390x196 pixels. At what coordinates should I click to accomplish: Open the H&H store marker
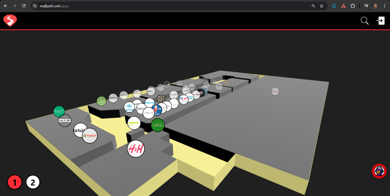(x=136, y=149)
